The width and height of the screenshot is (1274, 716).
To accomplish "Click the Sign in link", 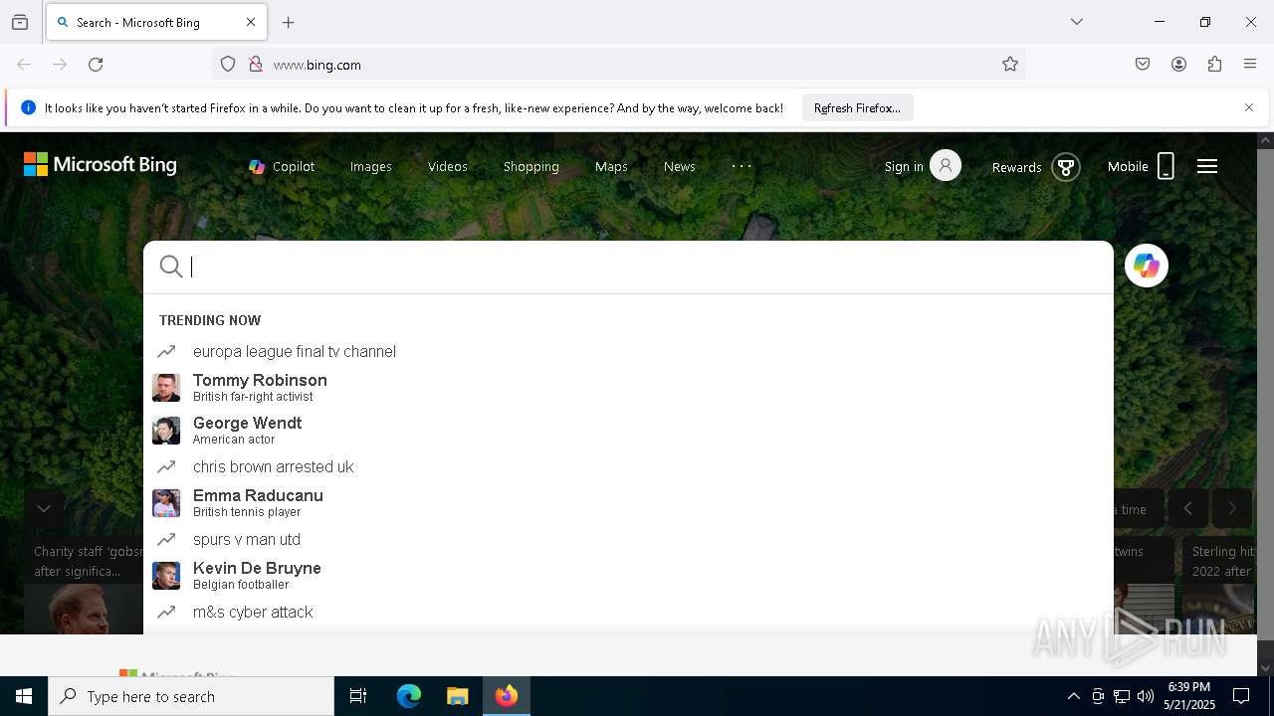I will 904,166.
